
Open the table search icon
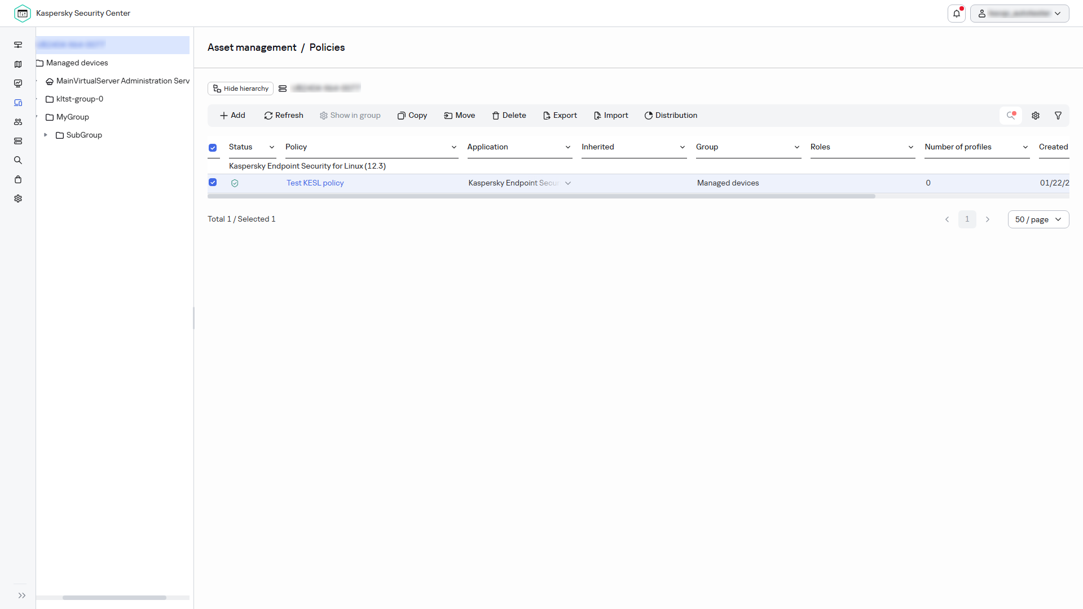click(x=1011, y=116)
